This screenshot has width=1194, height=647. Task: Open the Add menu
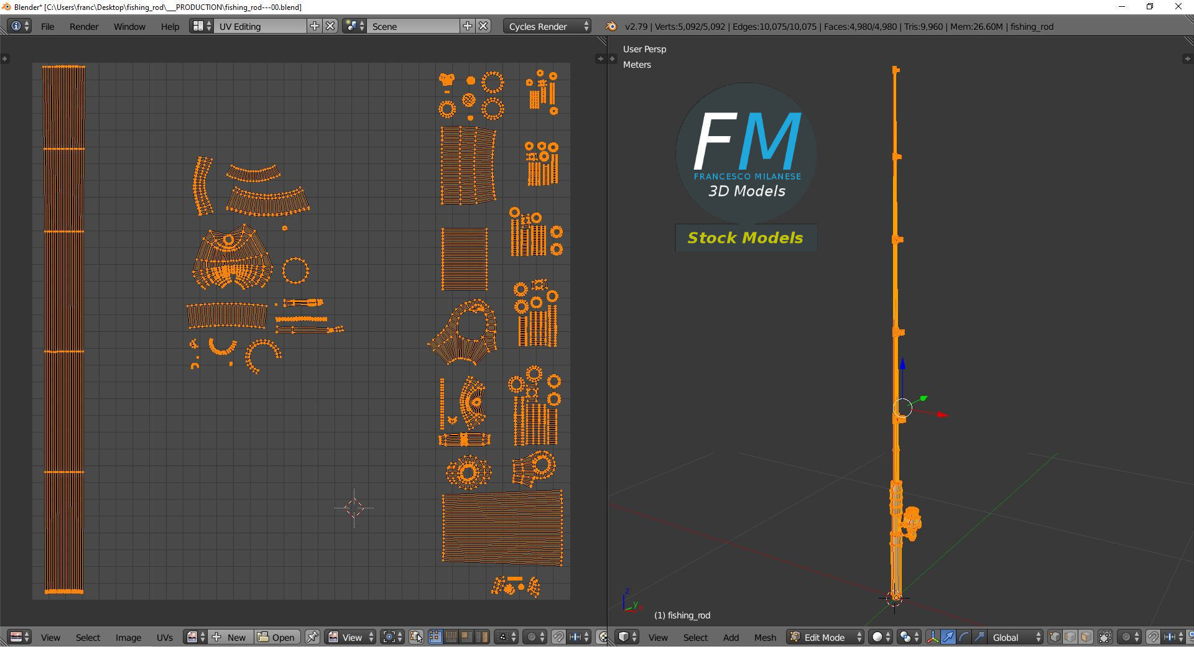click(731, 637)
